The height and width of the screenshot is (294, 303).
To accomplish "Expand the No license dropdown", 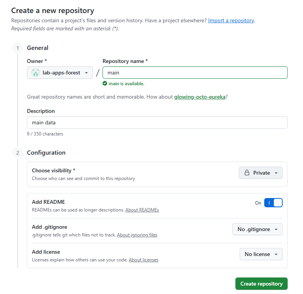I will pos(261,254).
